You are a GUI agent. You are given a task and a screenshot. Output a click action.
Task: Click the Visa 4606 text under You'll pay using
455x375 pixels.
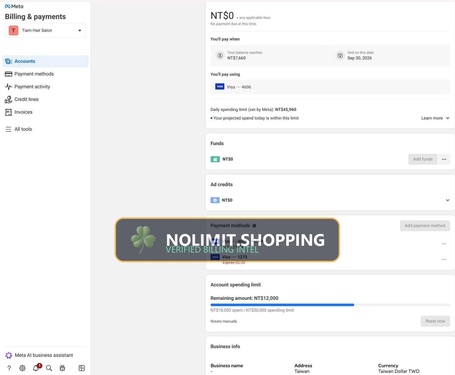(x=239, y=87)
